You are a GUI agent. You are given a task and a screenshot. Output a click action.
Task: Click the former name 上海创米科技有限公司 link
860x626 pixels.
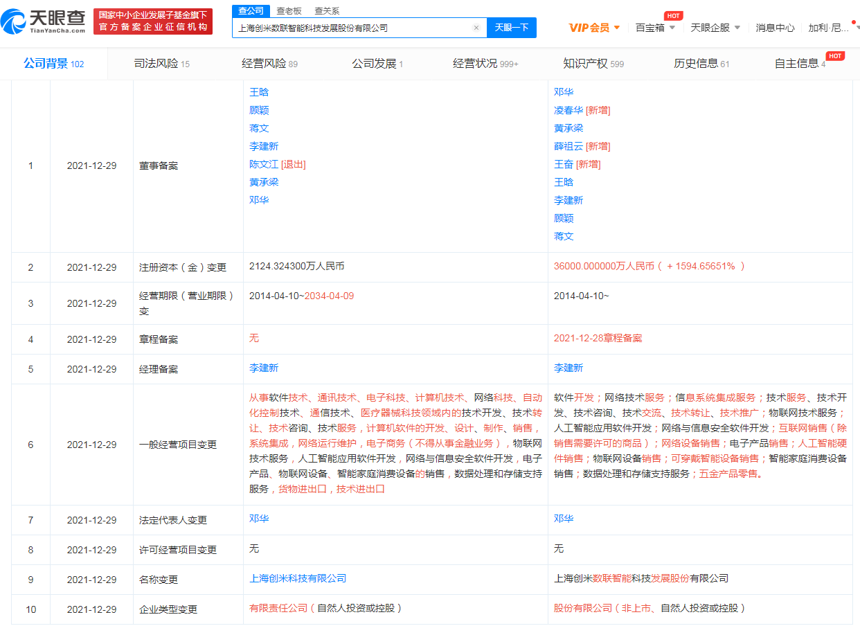(x=298, y=578)
